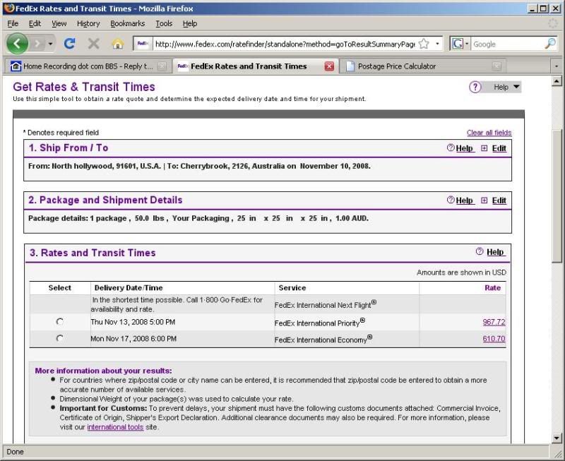Click Edit in the Ship From/To section
Viewport: 565px width, 461px height.
click(x=499, y=148)
